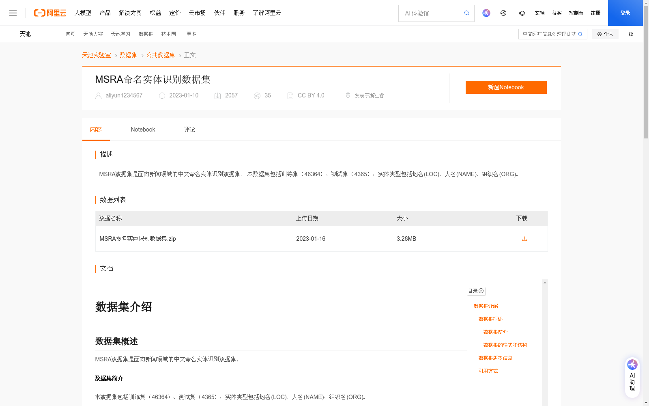Click the author name aliyun1234567
The width and height of the screenshot is (649, 406).
coord(124,95)
